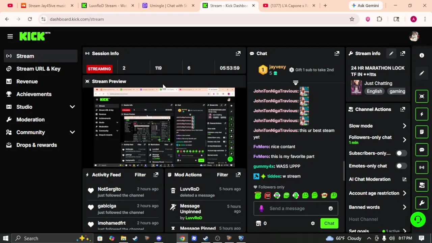Click the microphone icon in message box
Screen dimensions: 432x243
click(261, 209)
